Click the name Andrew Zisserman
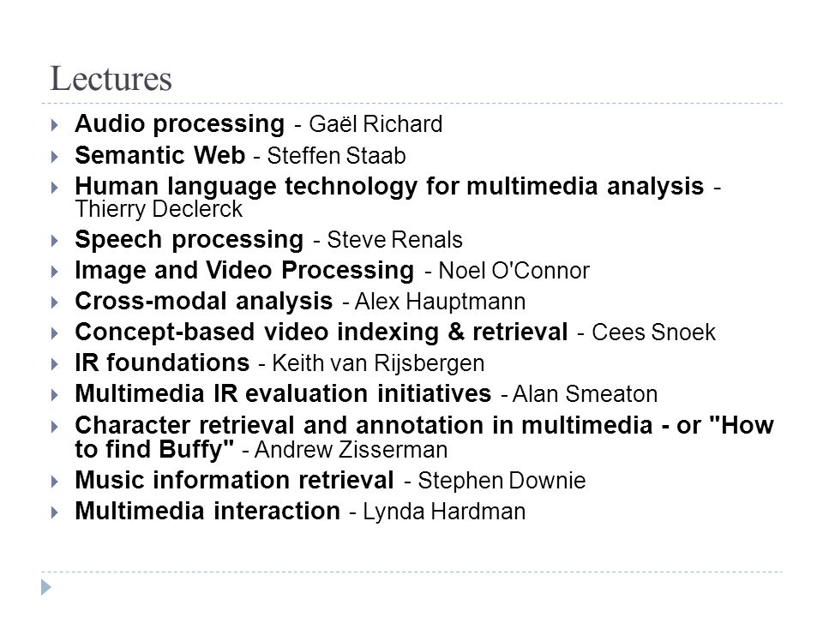This screenshot has height=617, width=823. coord(351,450)
